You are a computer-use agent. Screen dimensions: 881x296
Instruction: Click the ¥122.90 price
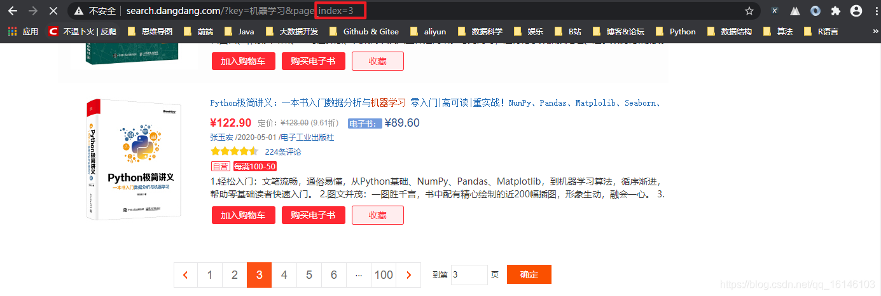(231, 122)
